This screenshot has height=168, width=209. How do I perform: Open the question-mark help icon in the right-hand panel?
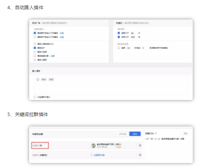[x=156, y=133]
